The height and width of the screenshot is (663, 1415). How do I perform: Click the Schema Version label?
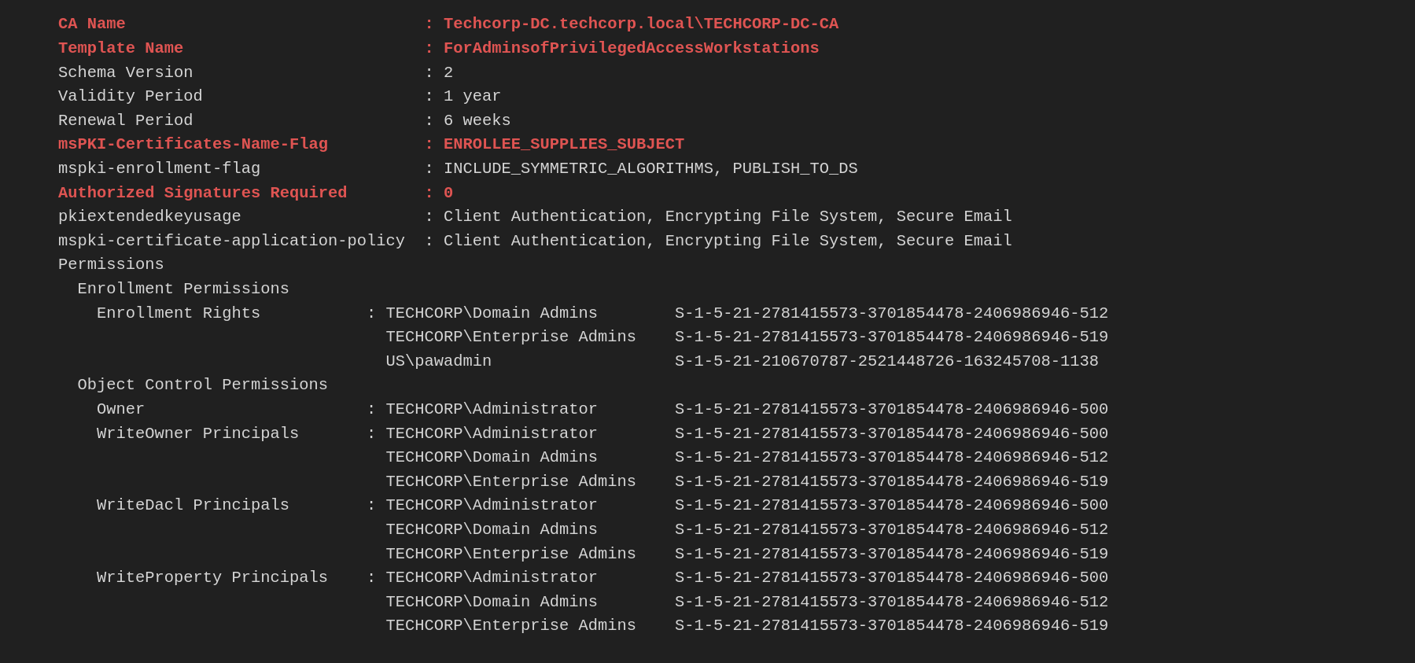pos(125,72)
